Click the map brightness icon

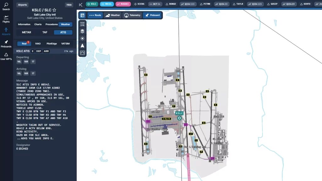(82, 38)
